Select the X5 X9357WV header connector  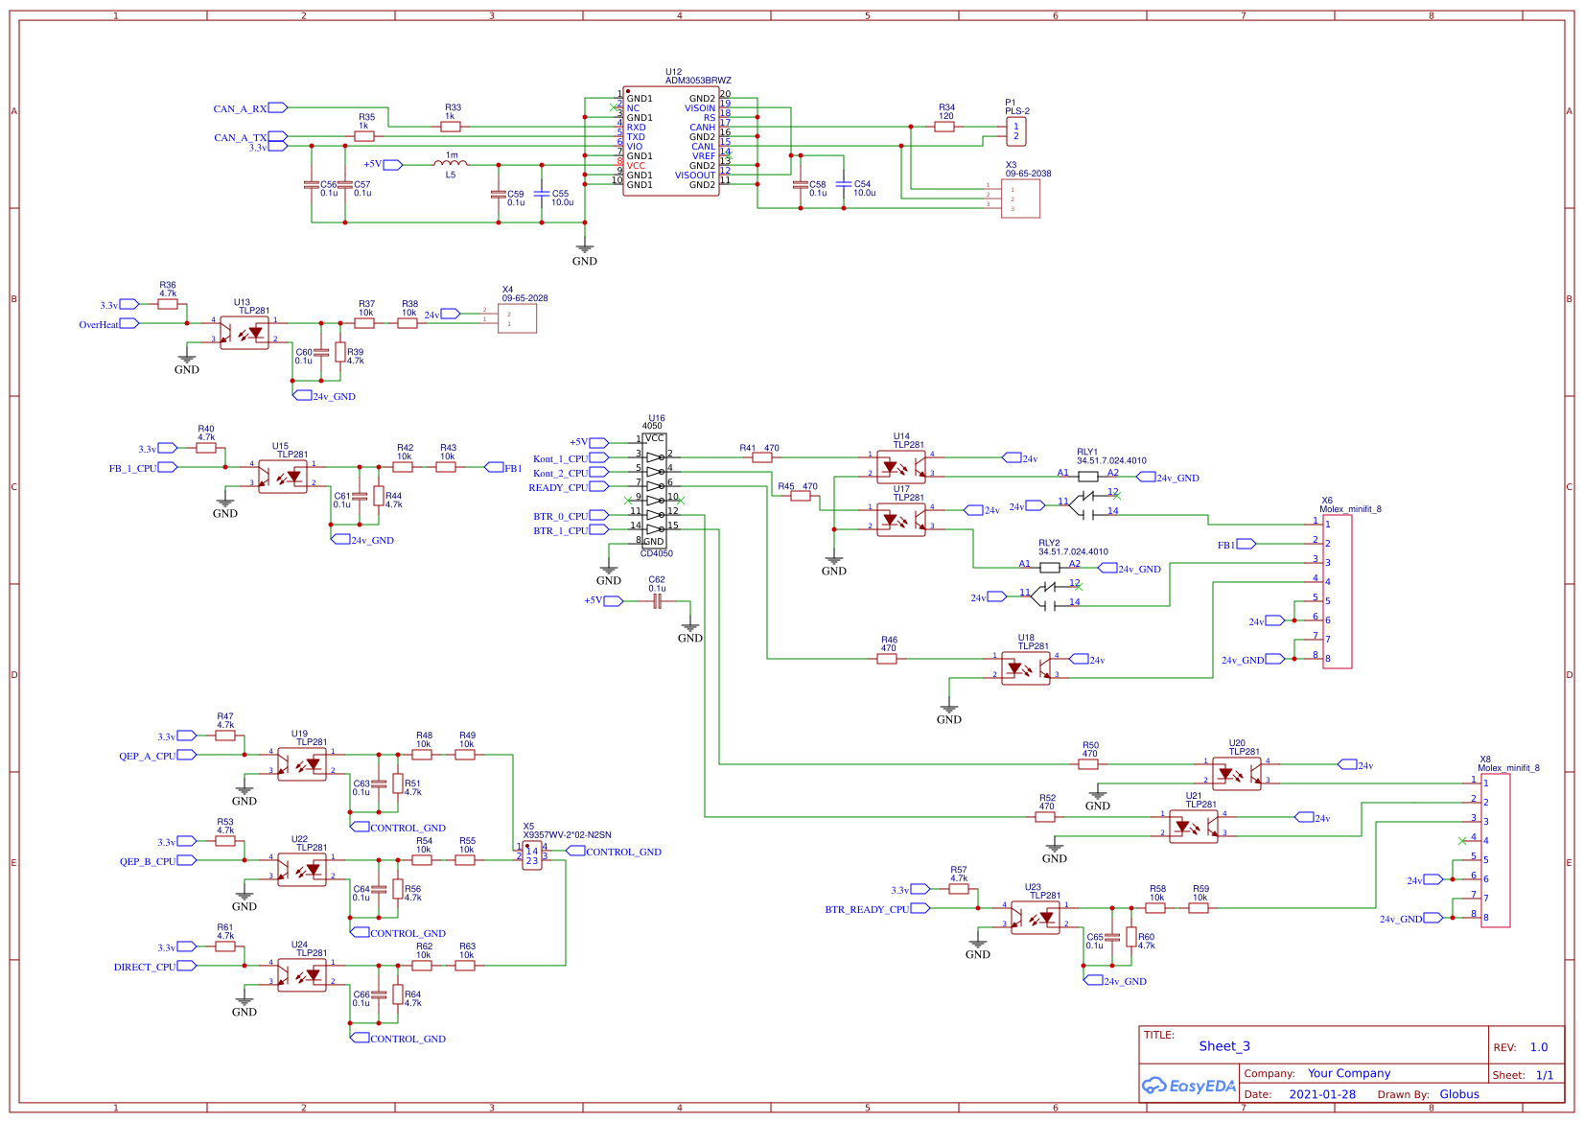(x=532, y=855)
